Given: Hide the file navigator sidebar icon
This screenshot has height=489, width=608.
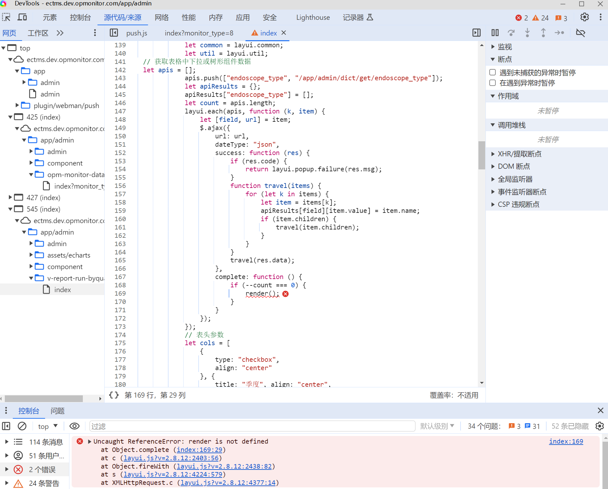Looking at the screenshot, I should 114,33.
